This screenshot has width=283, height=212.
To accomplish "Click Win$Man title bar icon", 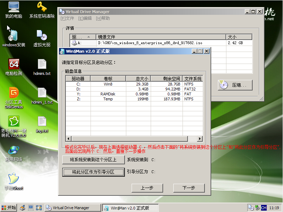I will point(62,51).
